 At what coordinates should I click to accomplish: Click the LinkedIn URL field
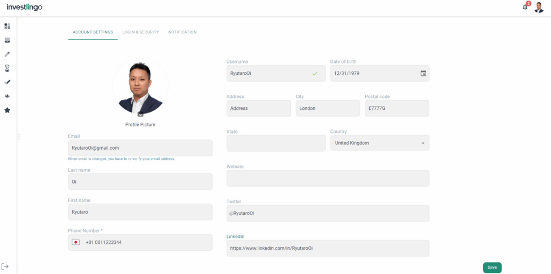328,248
